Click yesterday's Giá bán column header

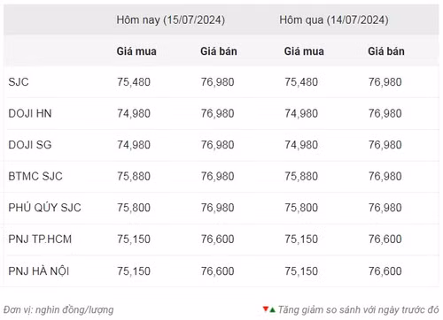(x=386, y=51)
